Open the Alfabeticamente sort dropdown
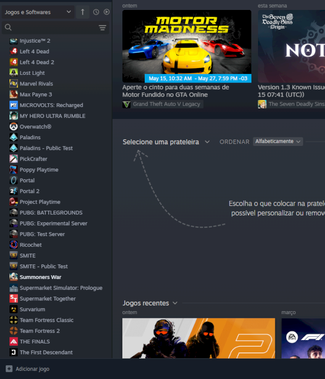The image size is (325, 379). [278, 141]
